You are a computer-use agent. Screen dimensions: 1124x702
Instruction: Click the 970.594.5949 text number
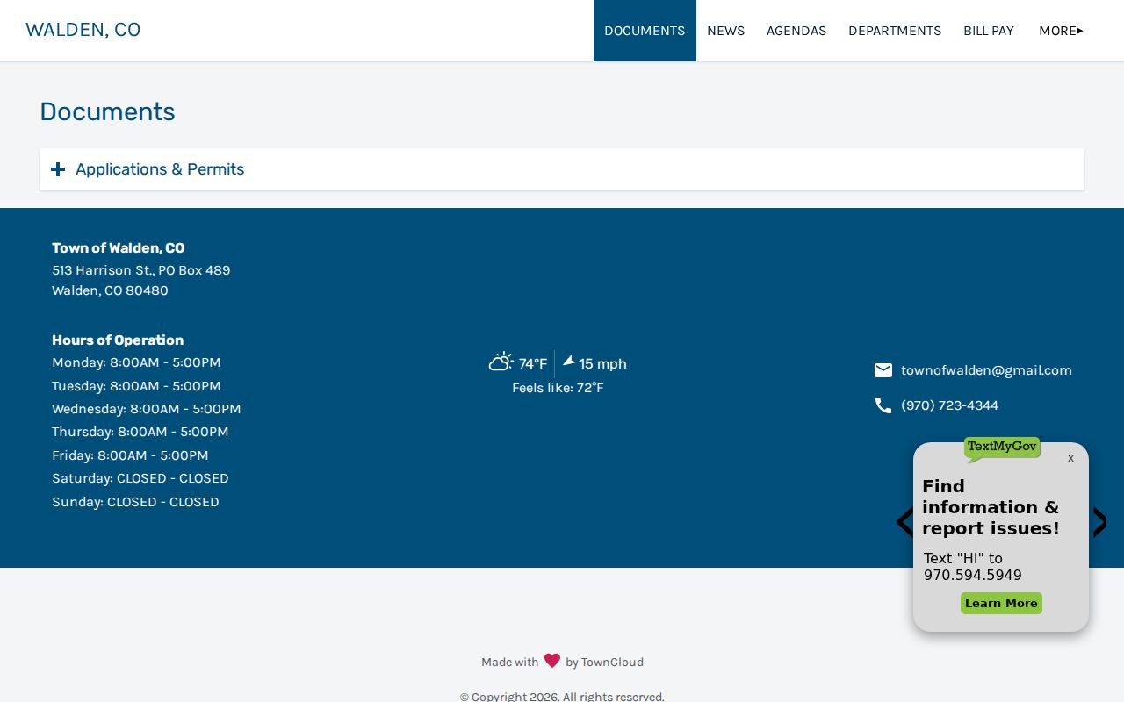click(x=973, y=576)
